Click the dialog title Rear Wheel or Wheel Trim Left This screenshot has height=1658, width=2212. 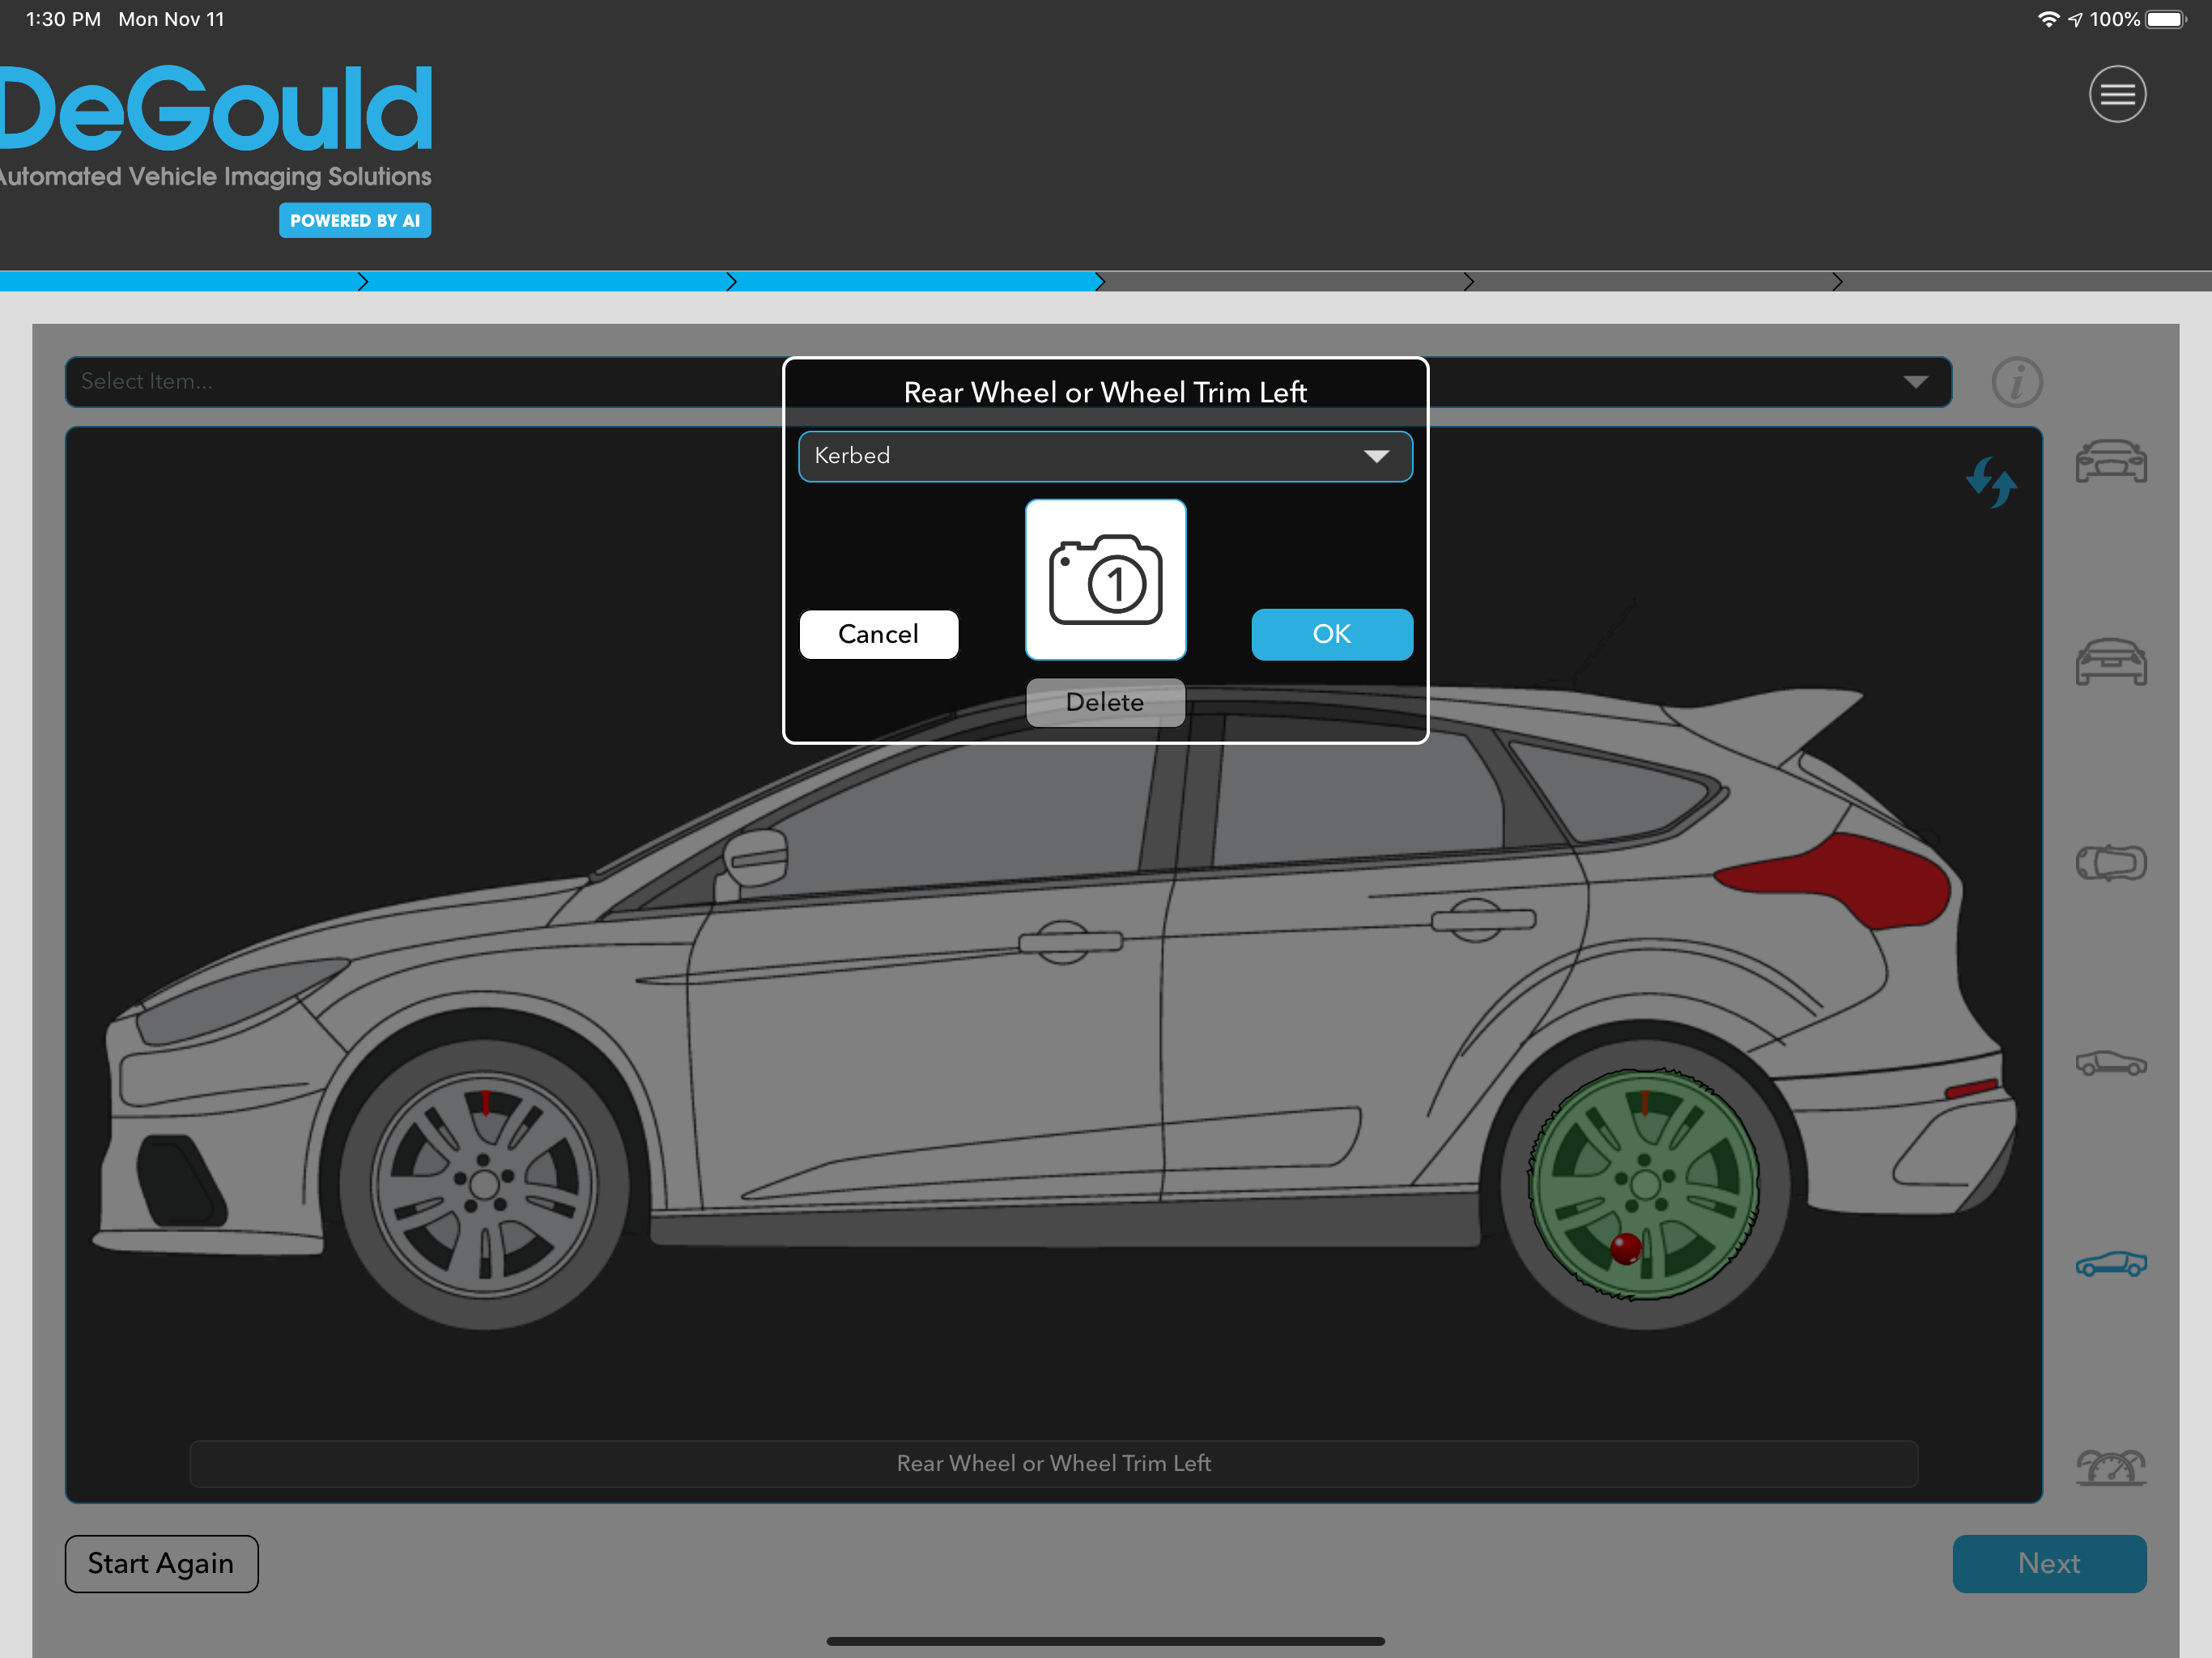(x=1105, y=392)
